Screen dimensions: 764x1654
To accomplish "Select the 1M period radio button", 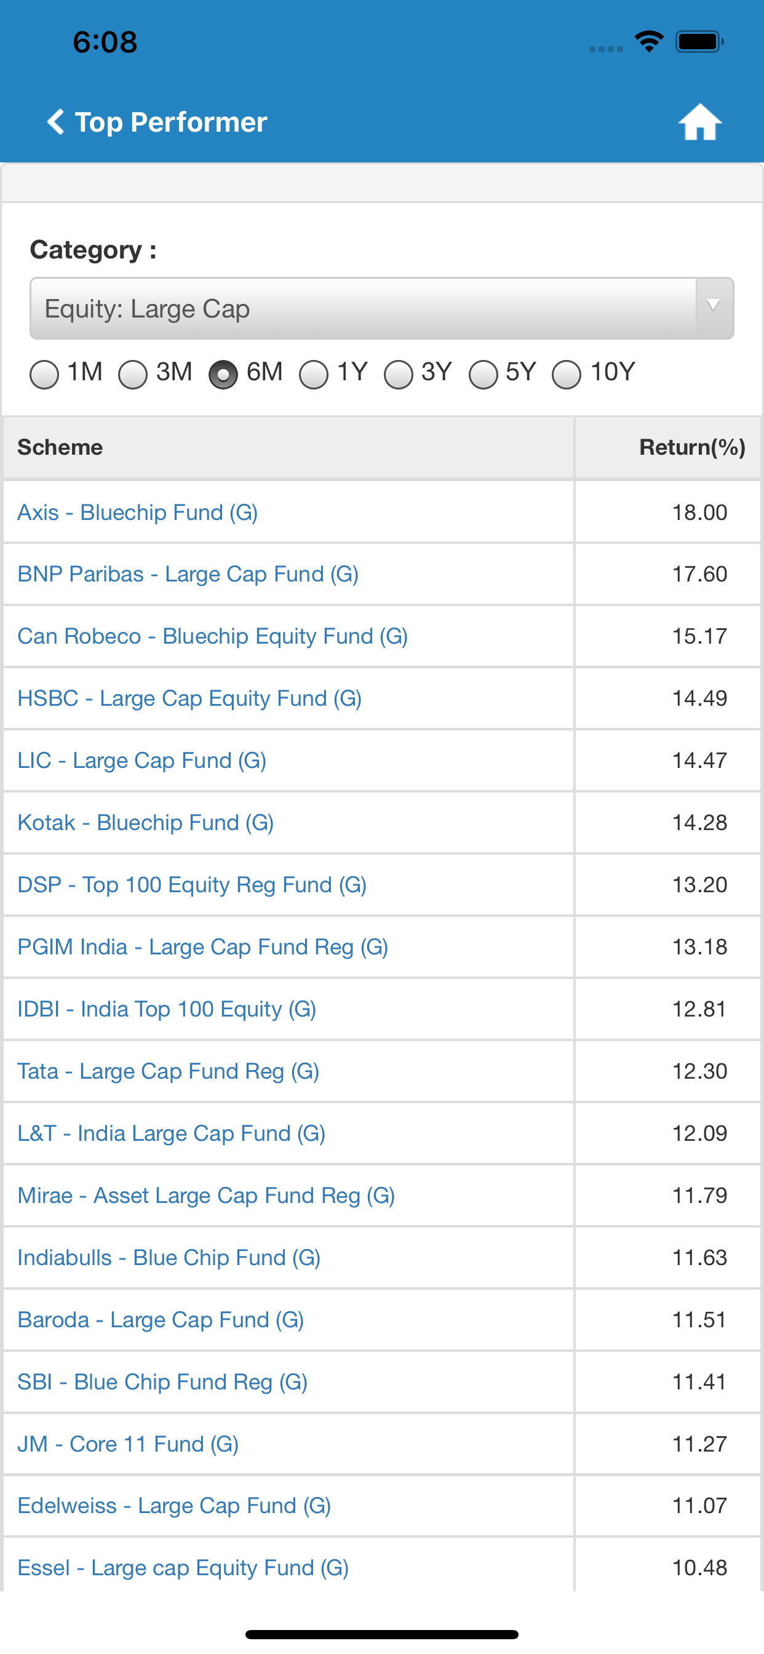I will point(44,374).
